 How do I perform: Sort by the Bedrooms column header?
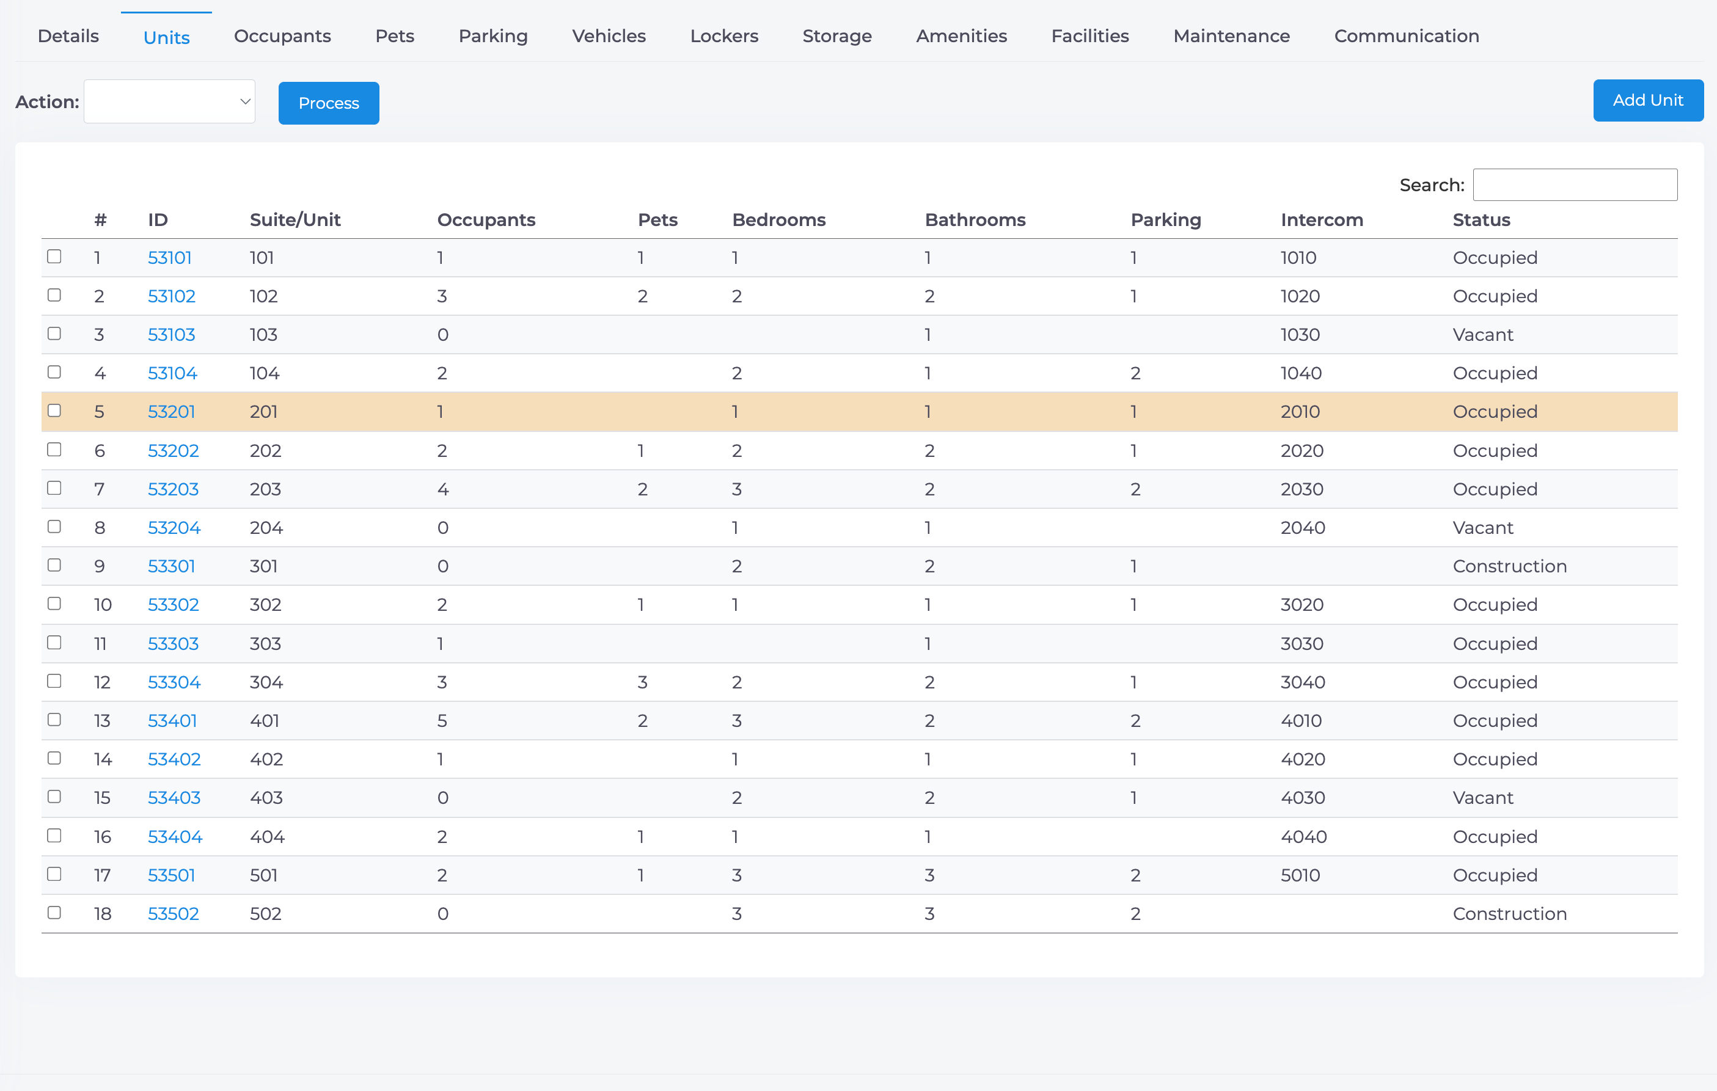(x=778, y=220)
